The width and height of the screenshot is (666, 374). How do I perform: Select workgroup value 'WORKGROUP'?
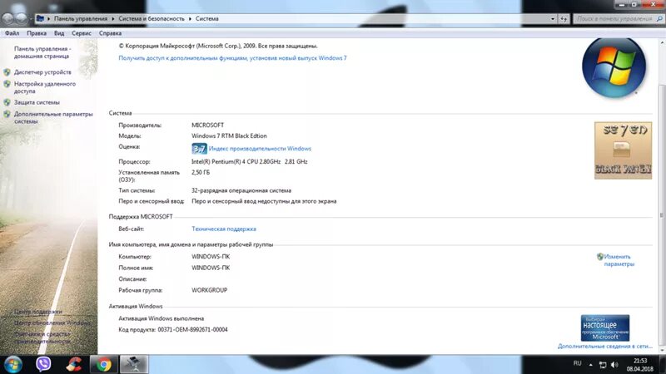pos(210,290)
